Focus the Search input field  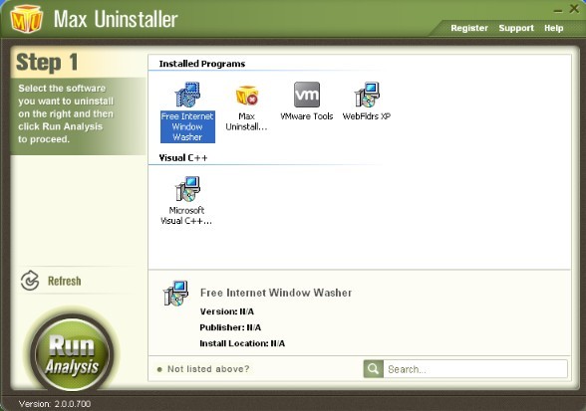tap(475, 369)
